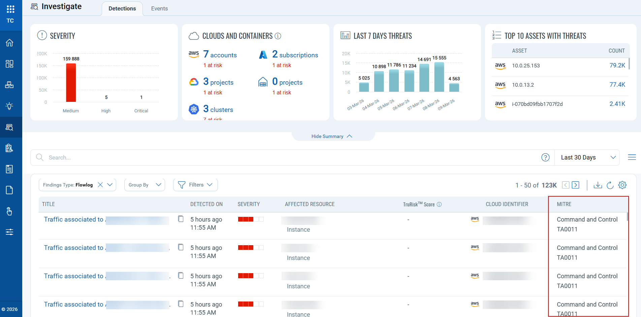Image resolution: width=641 pixels, height=317 pixels.
Task: Click the red Medium severity bar
Action: pyautogui.click(x=71, y=83)
